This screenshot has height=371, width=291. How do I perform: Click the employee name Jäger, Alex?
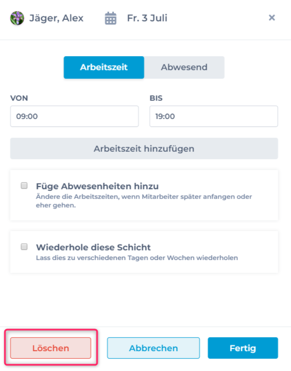click(56, 18)
